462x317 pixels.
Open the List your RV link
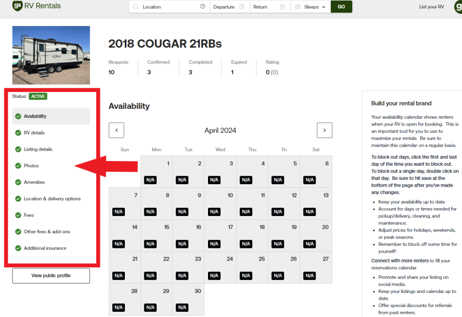(431, 7)
